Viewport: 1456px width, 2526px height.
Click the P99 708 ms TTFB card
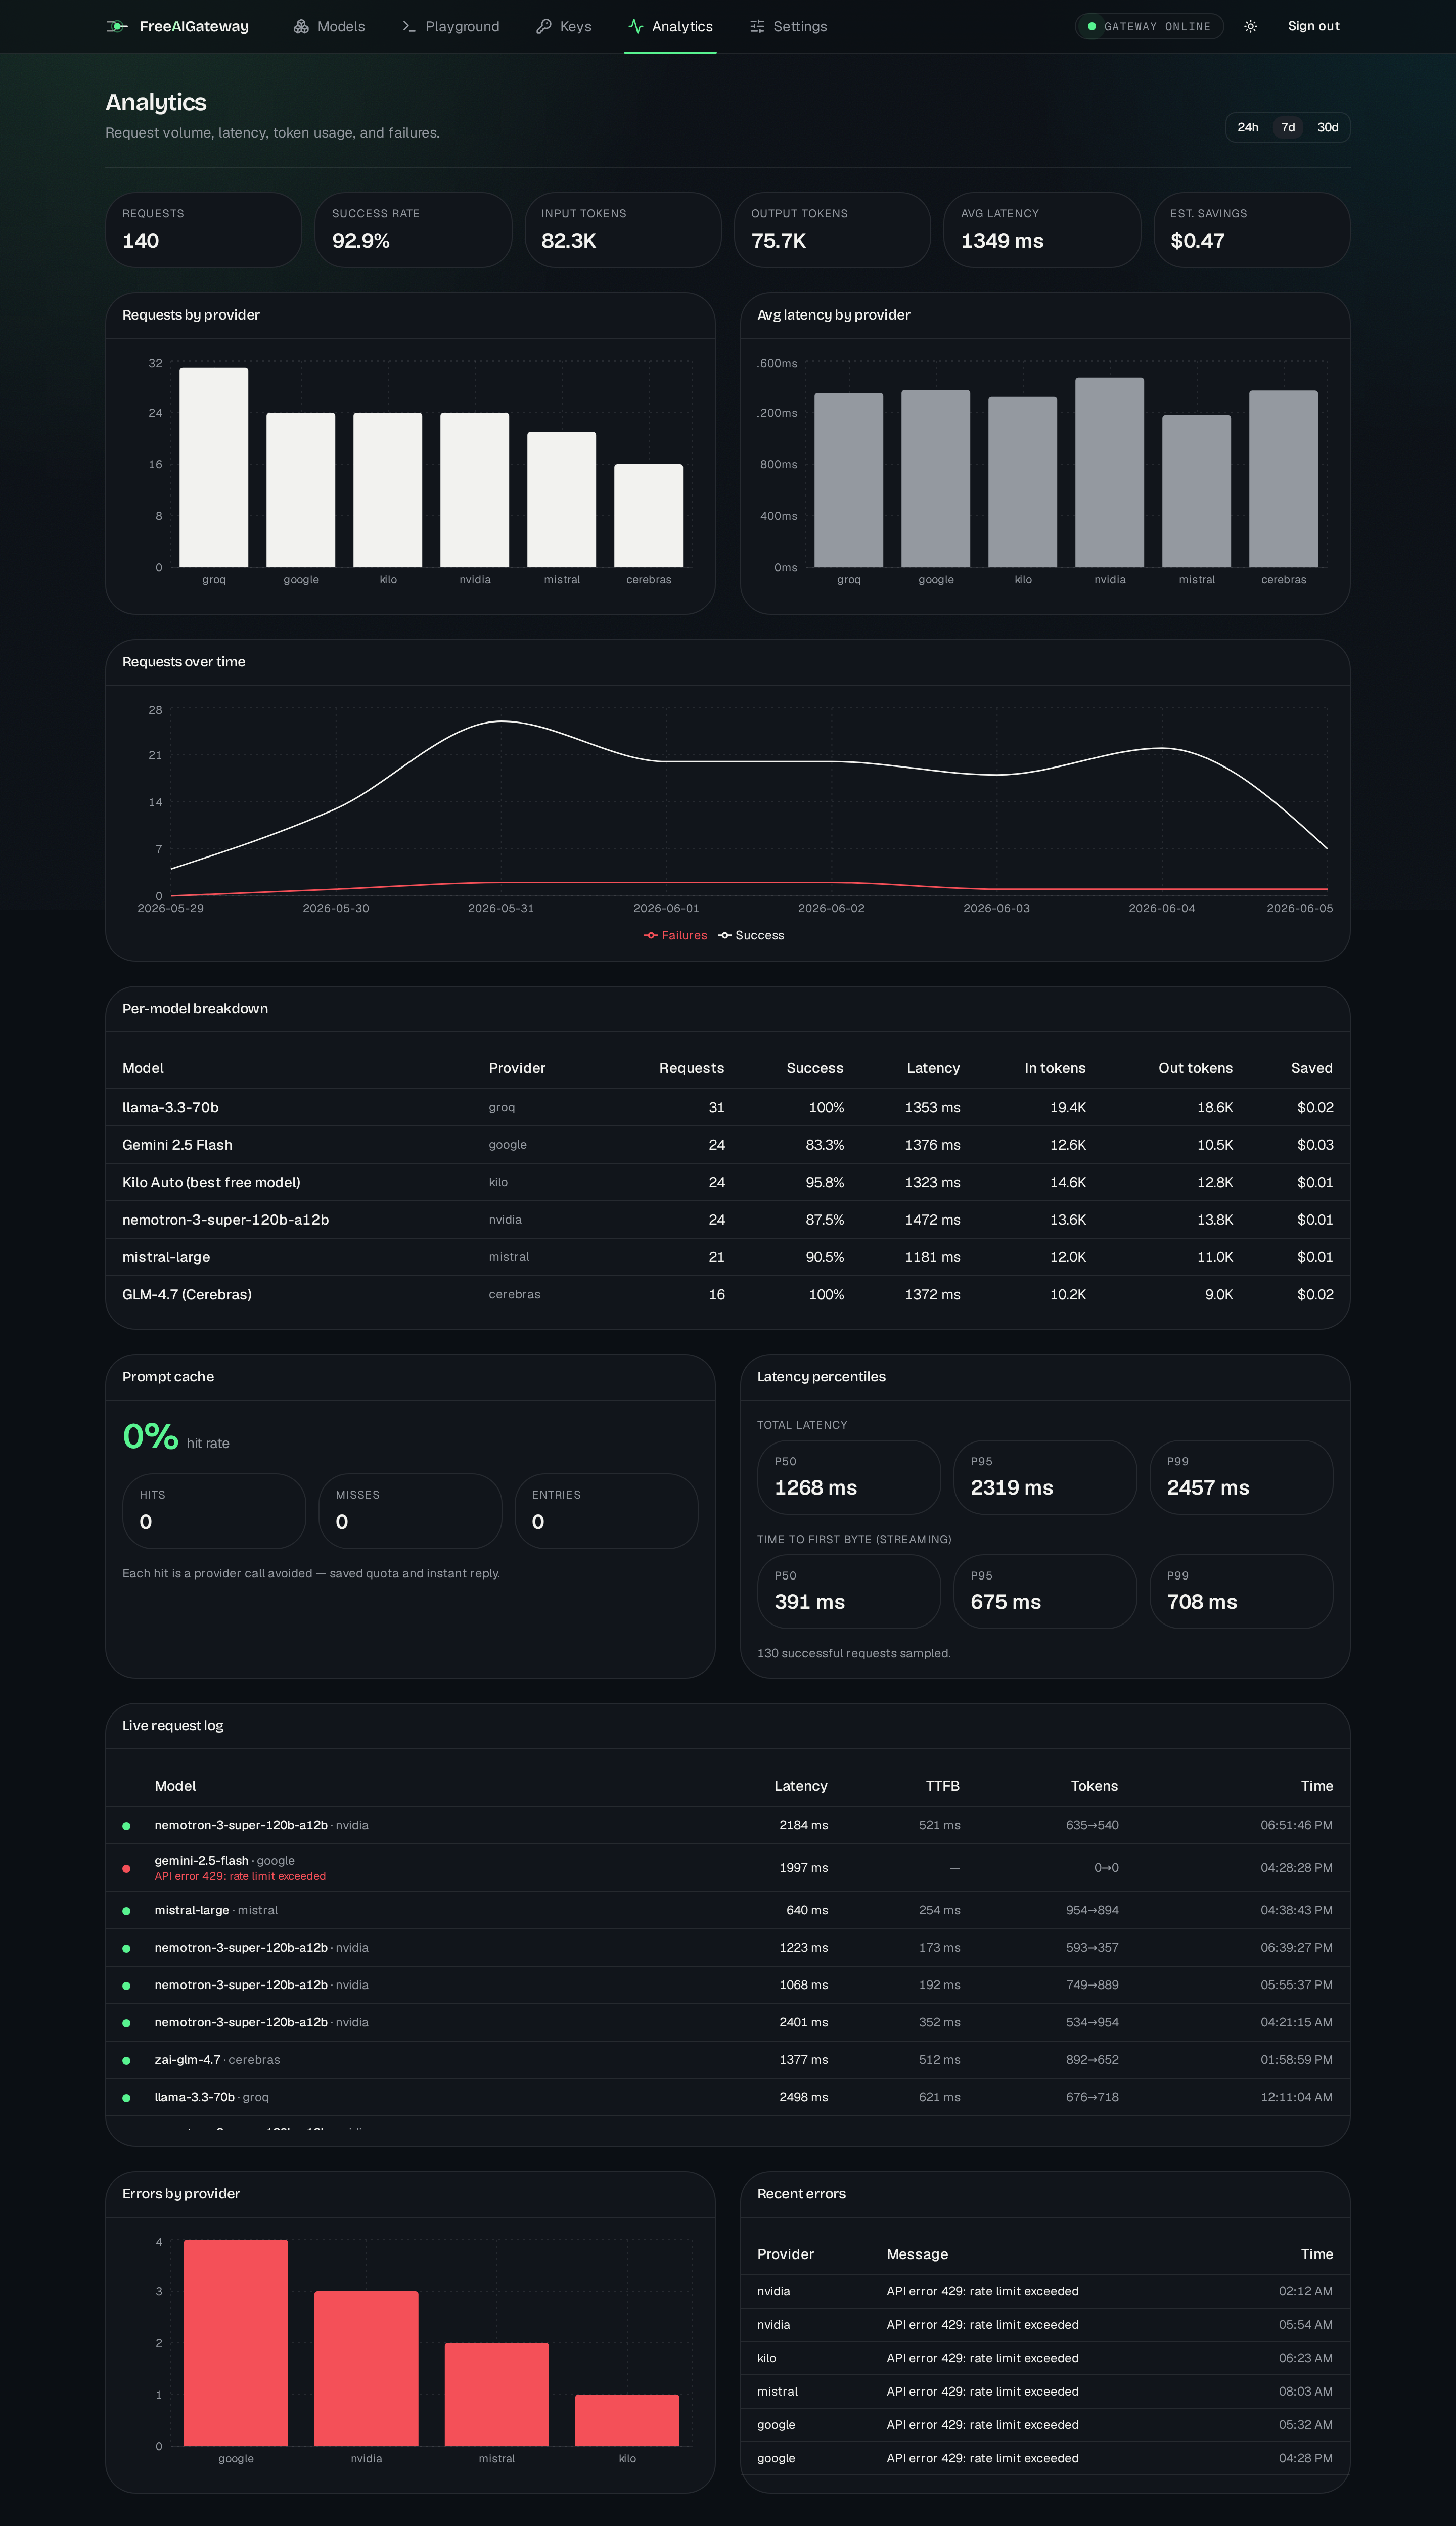(x=1241, y=1591)
